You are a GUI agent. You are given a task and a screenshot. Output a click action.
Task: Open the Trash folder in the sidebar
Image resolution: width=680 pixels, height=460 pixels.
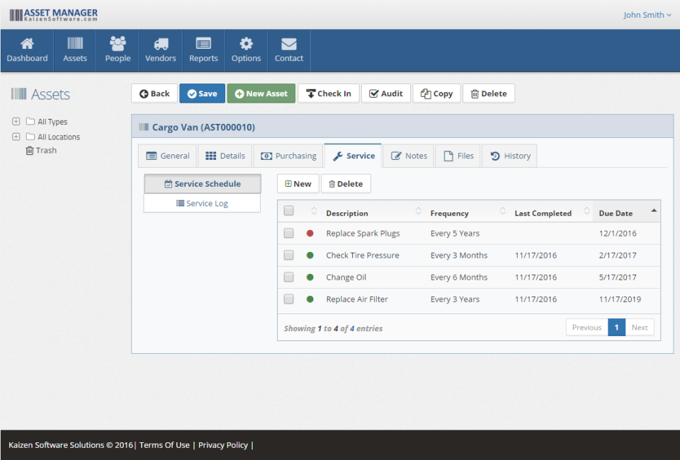point(40,150)
